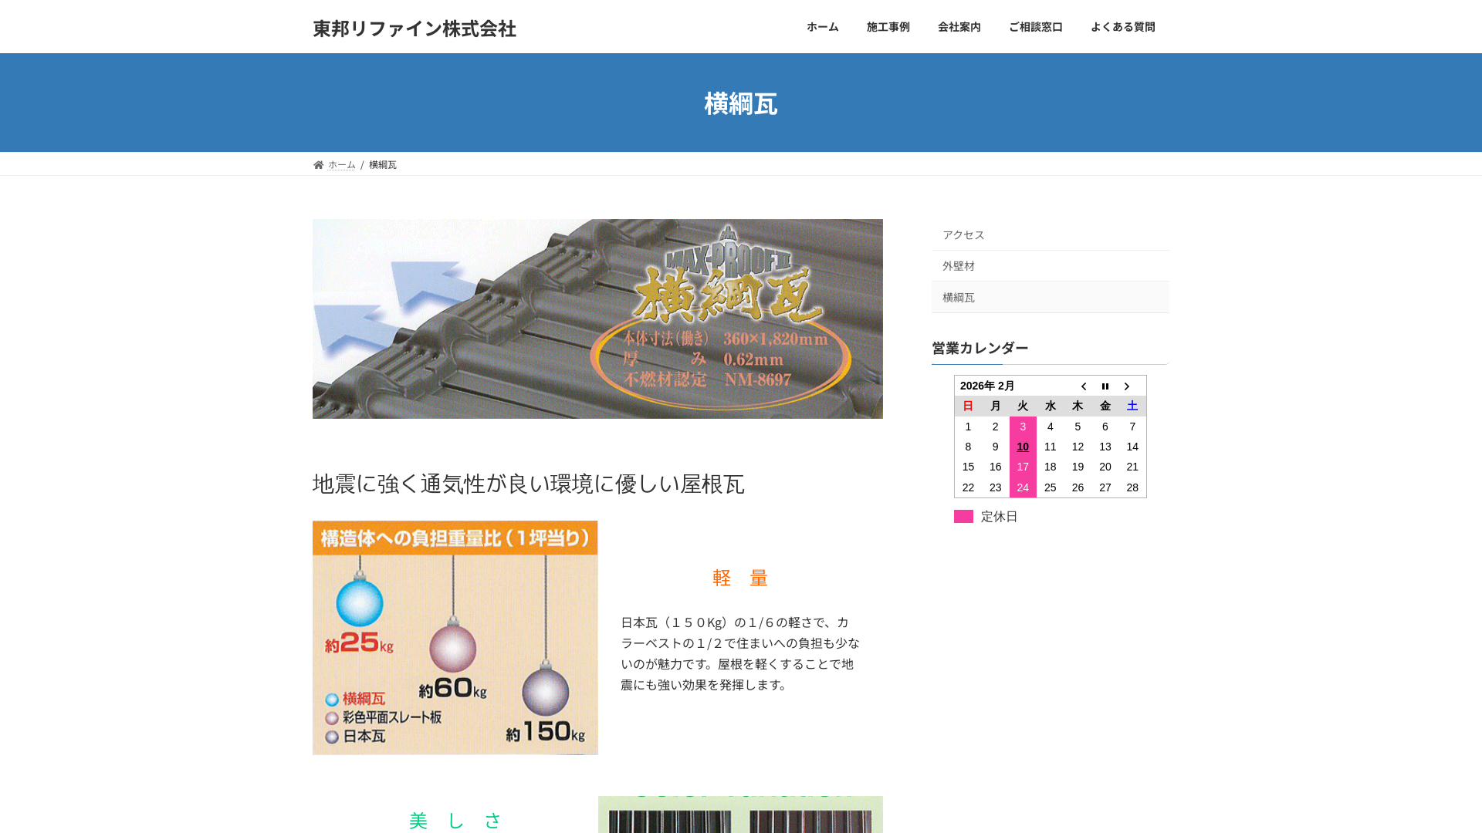
Task: Open the 外壁材 sidebar item
Action: [957, 265]
